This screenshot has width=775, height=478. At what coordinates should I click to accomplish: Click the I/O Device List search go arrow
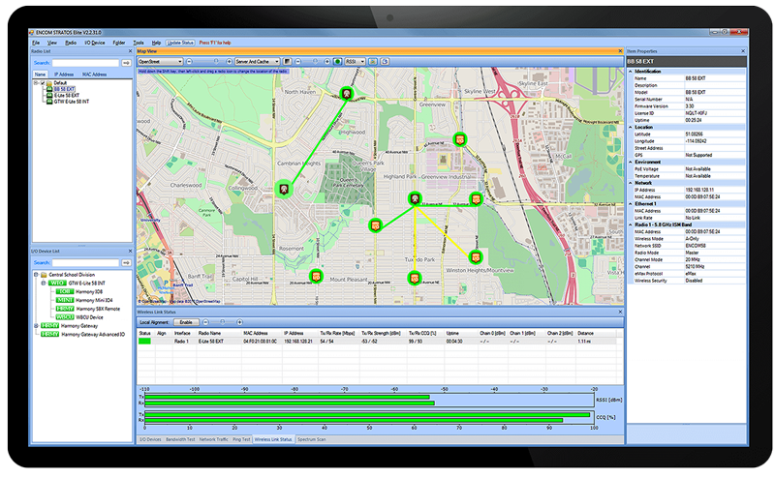point(126,262)
